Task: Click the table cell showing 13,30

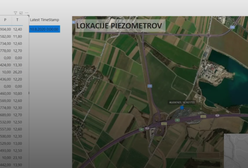Action: click(x=17, y=65)
